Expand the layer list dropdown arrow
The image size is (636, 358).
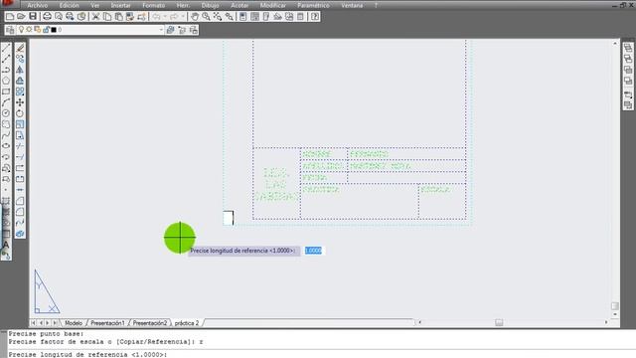point(161,30)
